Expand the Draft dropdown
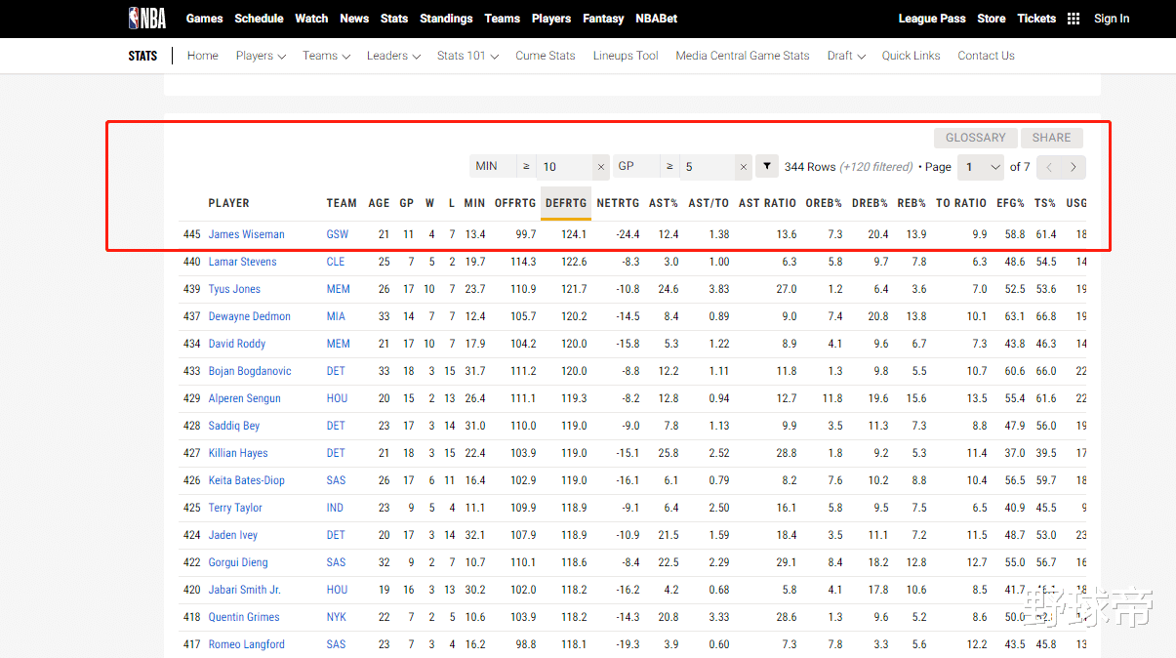The width and height of the screenshot is (1176, 658). (x=846, y=56)
